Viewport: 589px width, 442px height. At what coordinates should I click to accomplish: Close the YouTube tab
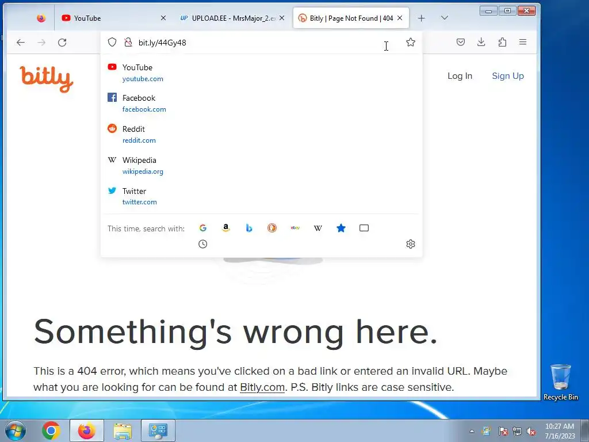point(163,18)
